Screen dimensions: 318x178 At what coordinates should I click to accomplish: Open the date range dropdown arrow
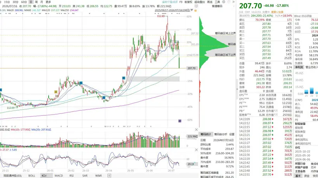pos(192,10)
